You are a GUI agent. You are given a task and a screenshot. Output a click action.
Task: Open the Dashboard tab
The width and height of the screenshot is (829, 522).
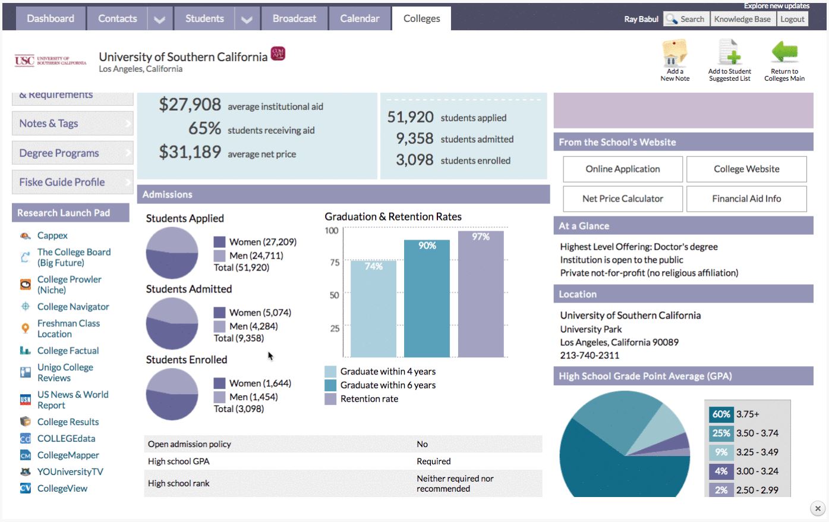(x=51, y=18)
